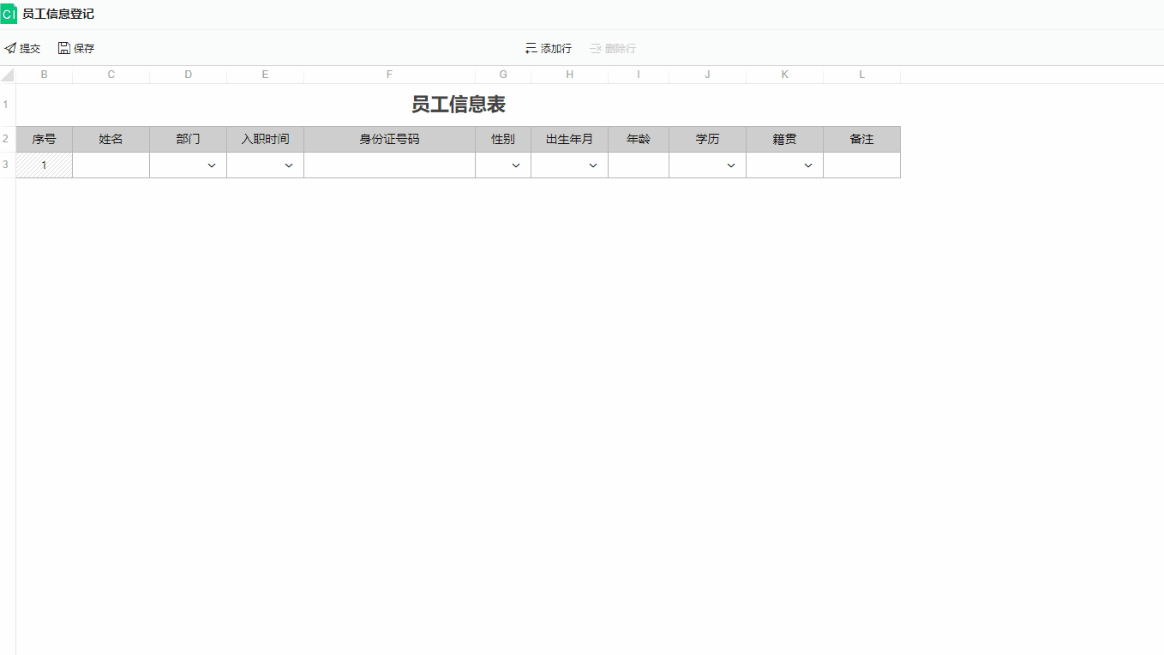
Task: Open the 学历 education dropdown
Action: [x=730, y=165]
